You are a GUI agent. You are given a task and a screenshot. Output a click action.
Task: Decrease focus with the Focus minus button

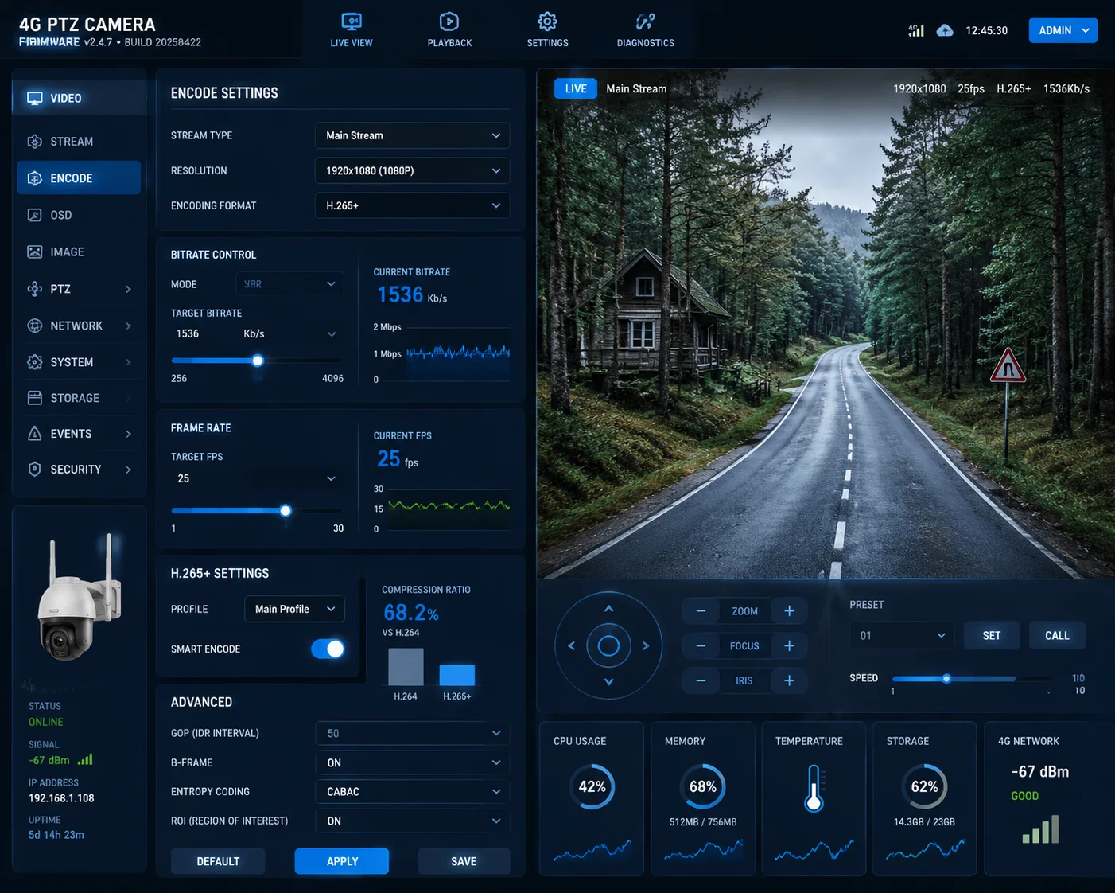(x=701, y=645)
